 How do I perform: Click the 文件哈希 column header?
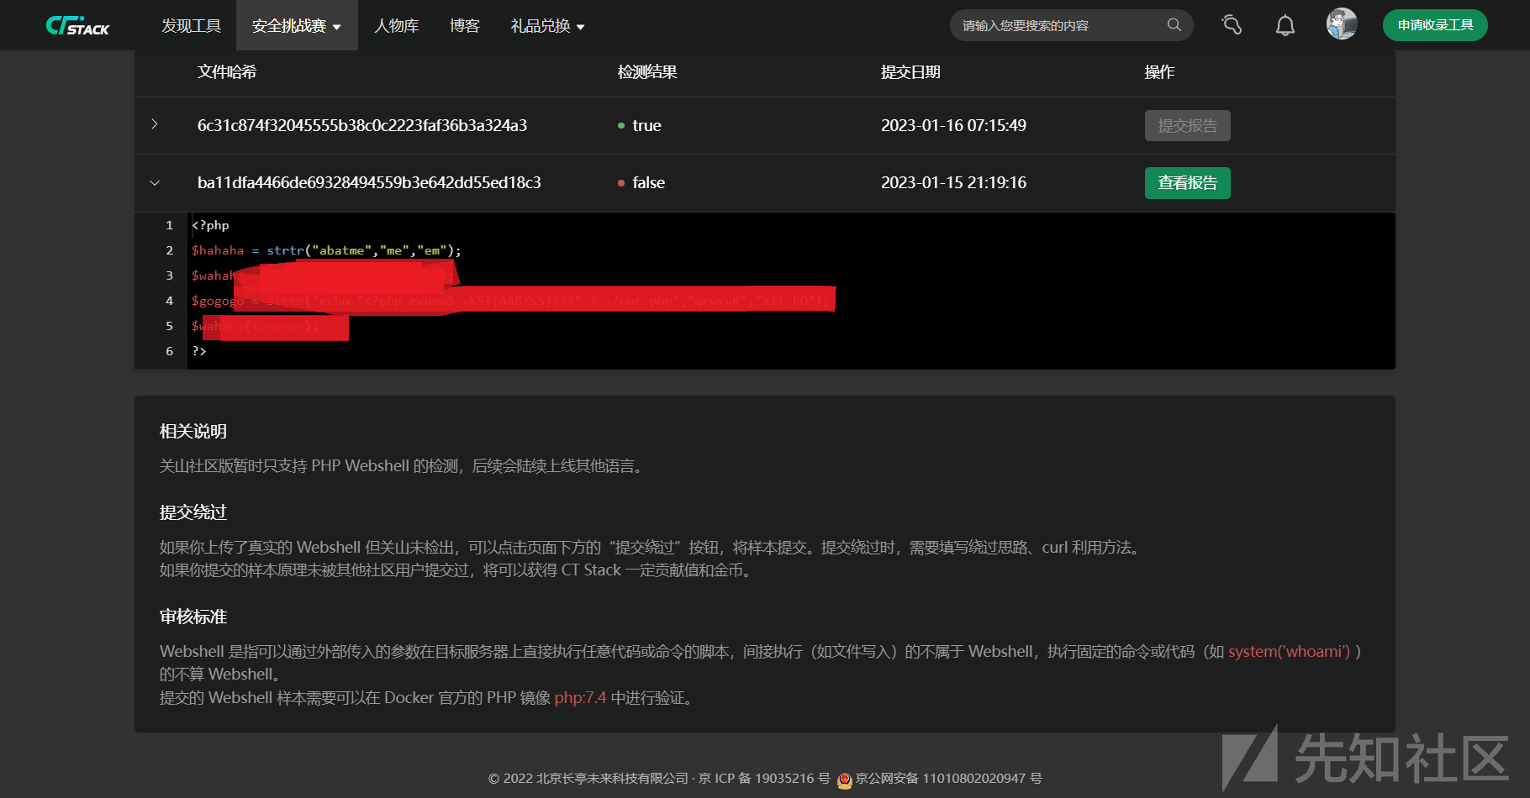[x=227, y=72]
